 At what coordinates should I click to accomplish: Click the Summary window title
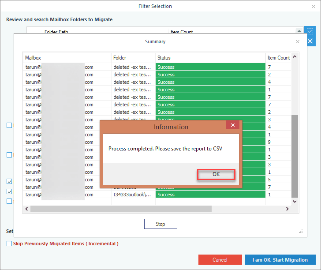[x=155, y=41]
